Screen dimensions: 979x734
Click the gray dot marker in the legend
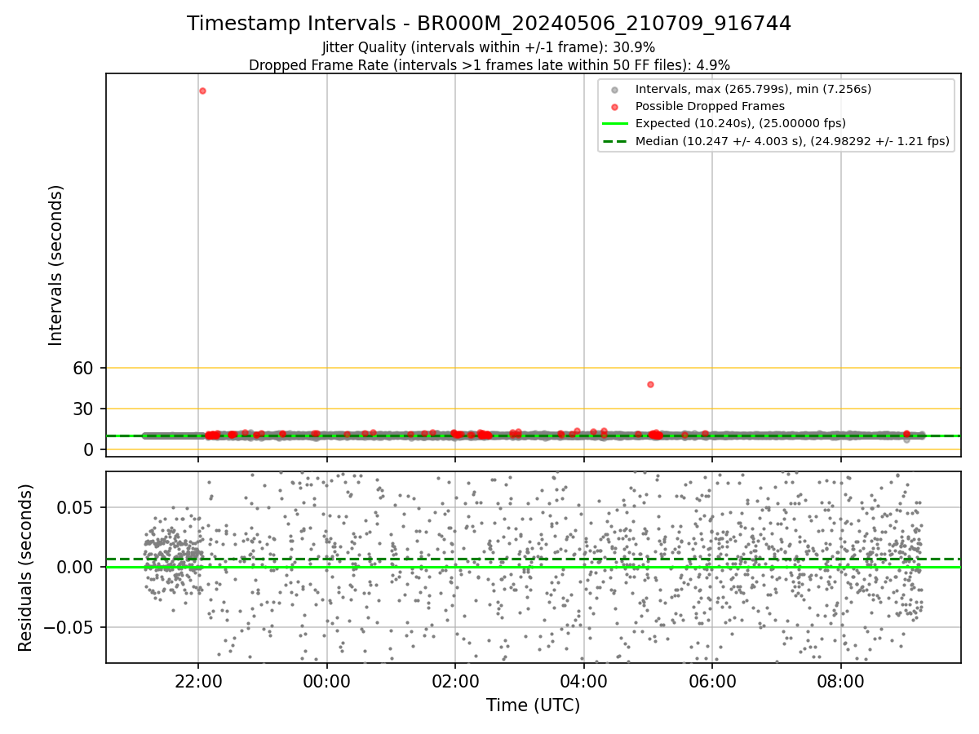tap(615, 90)
